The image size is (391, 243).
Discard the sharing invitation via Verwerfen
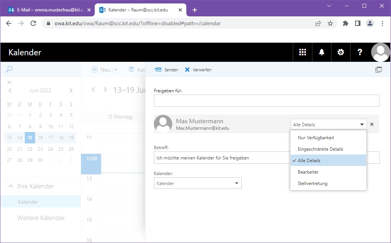pos(198,70)
